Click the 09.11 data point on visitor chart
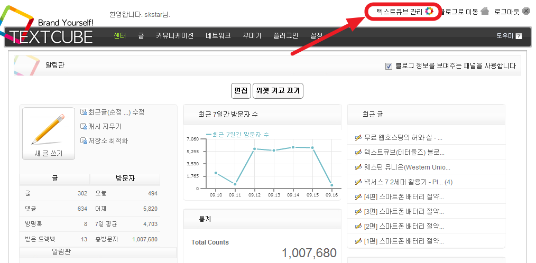The height and width of the screenshot is (263, 536). 235,184
